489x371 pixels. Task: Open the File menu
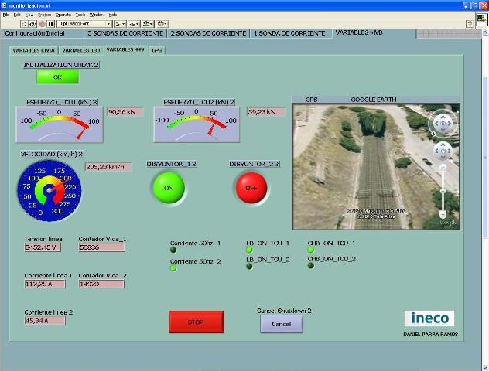tap(6, 15)
